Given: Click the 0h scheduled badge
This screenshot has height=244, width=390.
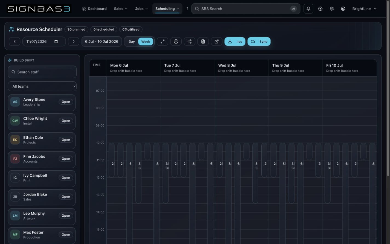Looking at the screenshot, I should pos(104,29).
